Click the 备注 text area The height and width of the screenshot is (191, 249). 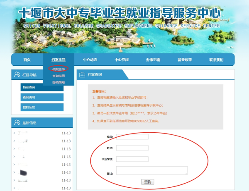(152, 170)
